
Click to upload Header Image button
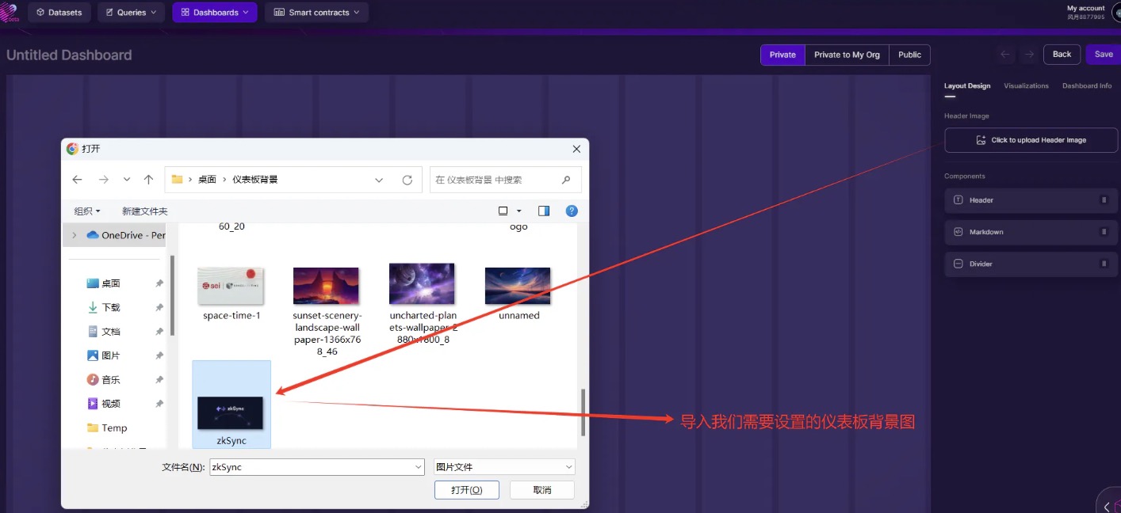1031,140
